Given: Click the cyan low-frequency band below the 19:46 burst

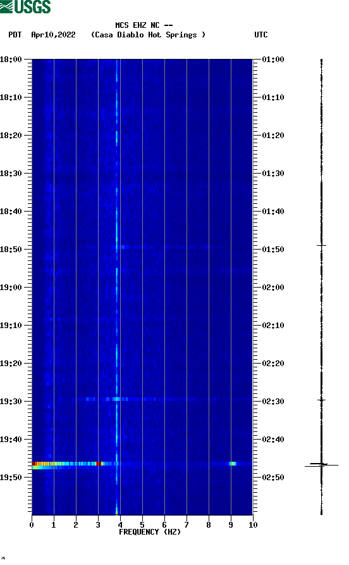Looking at the screenshot, I should point(49,467).
